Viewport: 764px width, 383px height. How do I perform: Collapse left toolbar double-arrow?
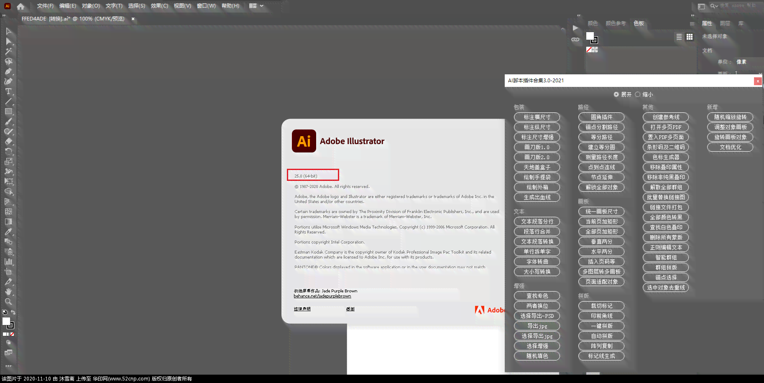4,15
